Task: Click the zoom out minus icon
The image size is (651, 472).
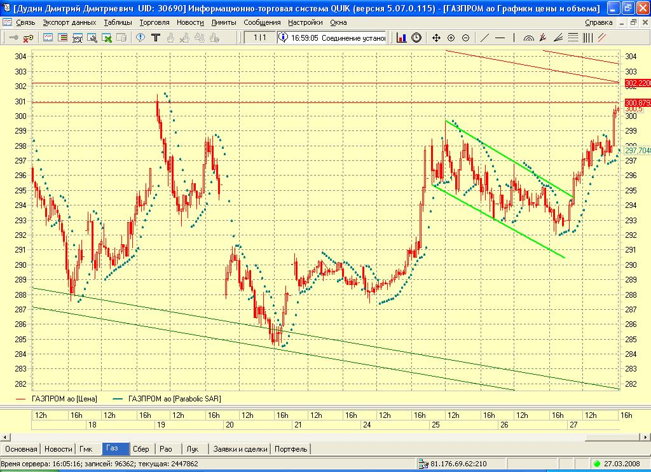Action: click(465, 38)
